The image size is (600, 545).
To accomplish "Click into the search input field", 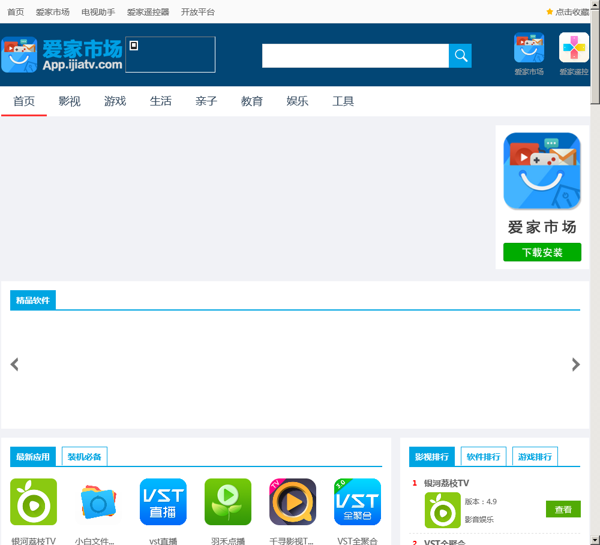I will click(355, 56).
